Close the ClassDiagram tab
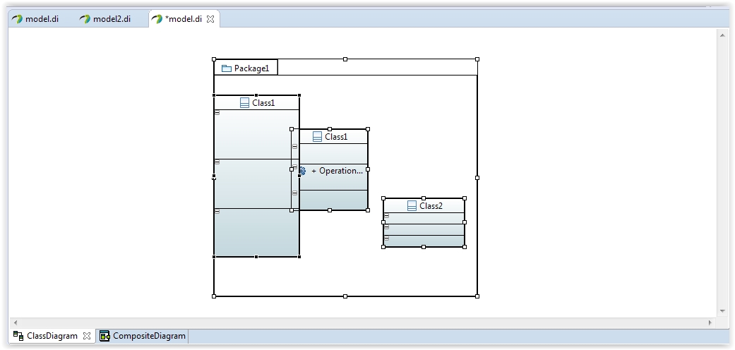This screenshot has height=350, width=735. (x=86, y=336)
